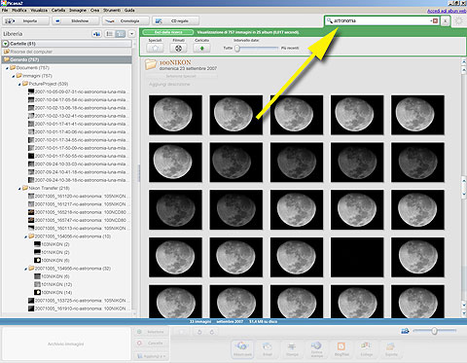Open the Cronologia timeline view
The width and height of the screenshot is (467, 363).
tap(126, 21)
